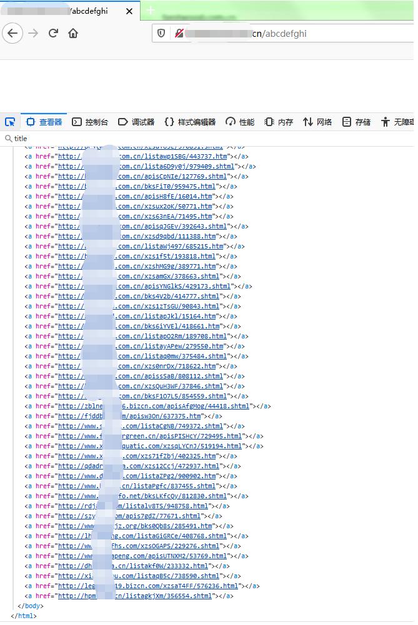Switch to the 查看器 inspector tab

pyautogui.click(x=44, y=122)
